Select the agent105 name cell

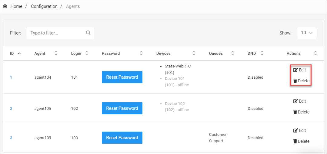(x=43, y=108)
